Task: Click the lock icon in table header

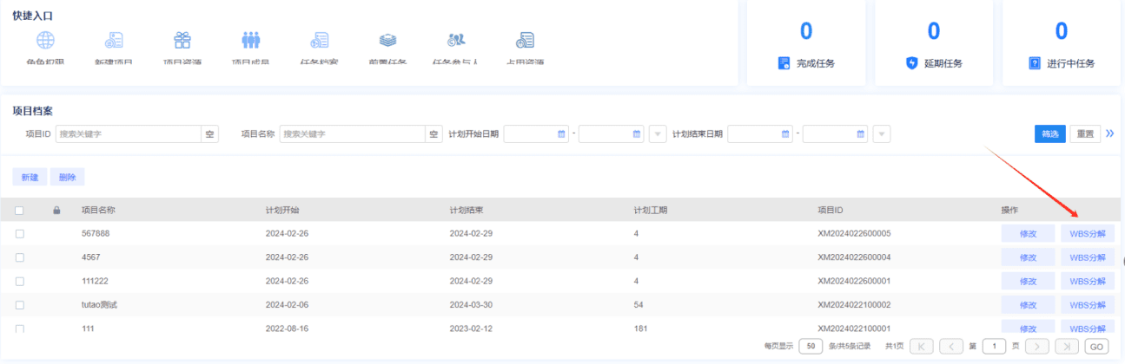Action: (x=57, y=210)
